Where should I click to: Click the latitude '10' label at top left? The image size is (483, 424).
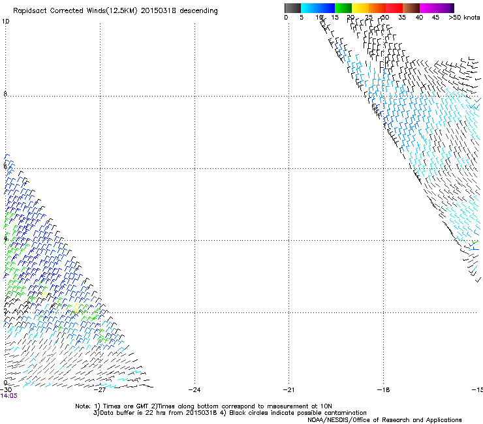pos(5,22)
